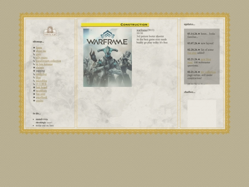Open the blog link in sitemap
This screenshot has height=187, width=249.
pos(38,78)
